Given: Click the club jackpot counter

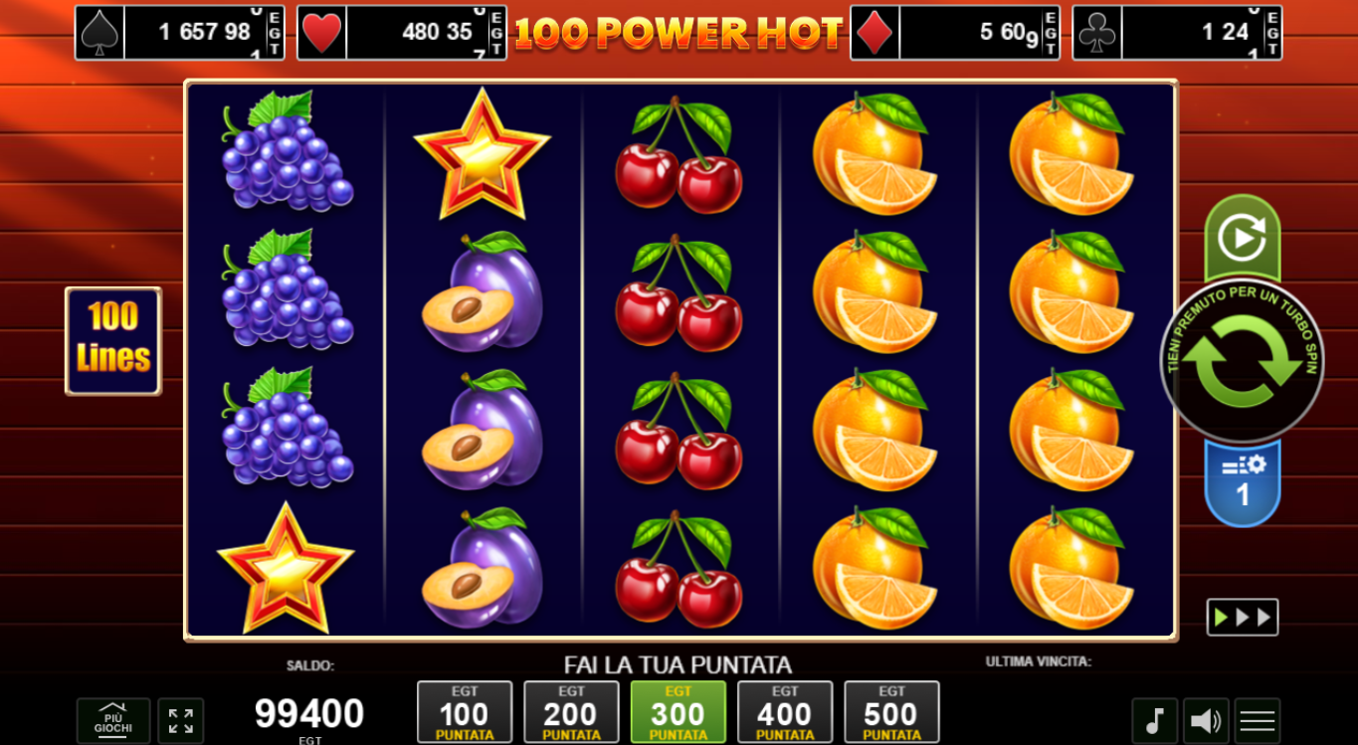Looking at the screenshot, I should pyautogui.click(x=1177, y=33).
